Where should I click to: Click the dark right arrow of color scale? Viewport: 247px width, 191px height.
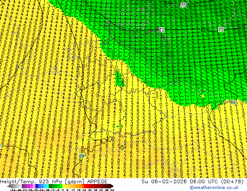(112, 186)
